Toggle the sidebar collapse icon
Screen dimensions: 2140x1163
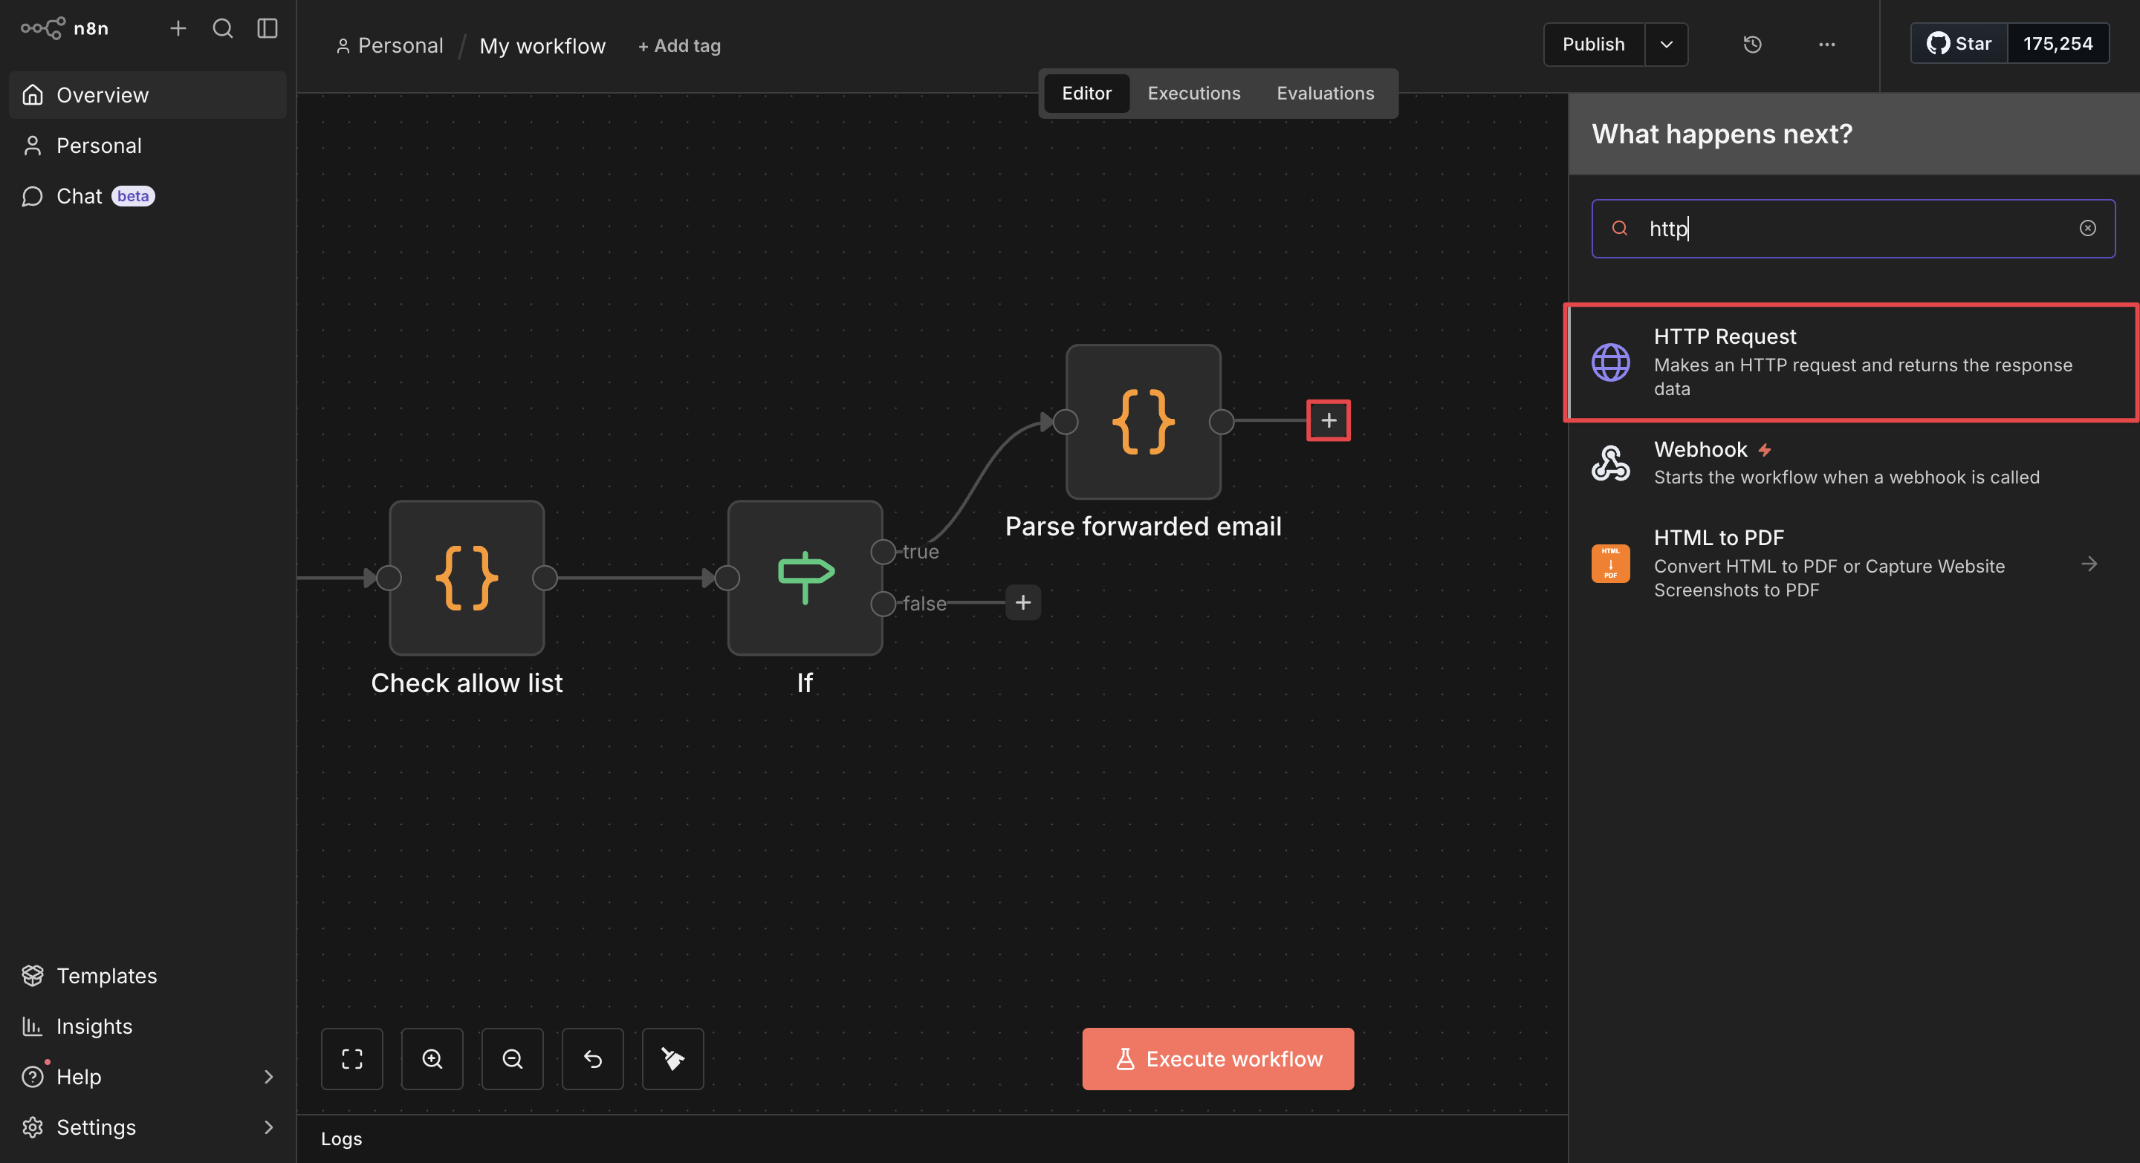coord(267,28)
